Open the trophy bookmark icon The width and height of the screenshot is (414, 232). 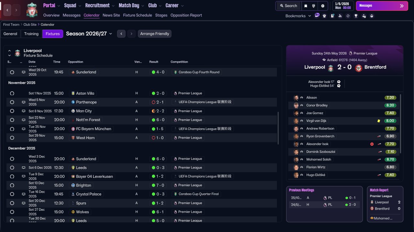pos(356,16)
